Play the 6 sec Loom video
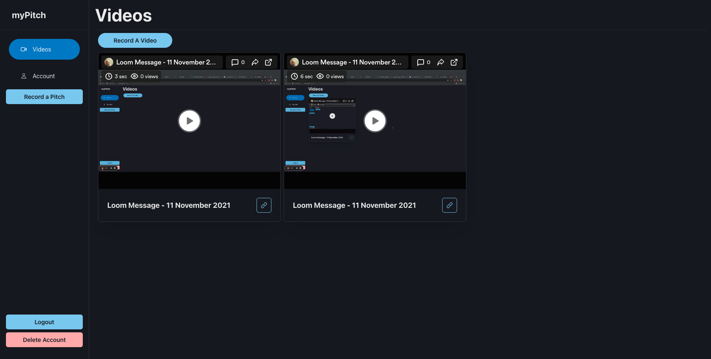The image size is (711, 359). pyautogui.click(x=375, y=121)
